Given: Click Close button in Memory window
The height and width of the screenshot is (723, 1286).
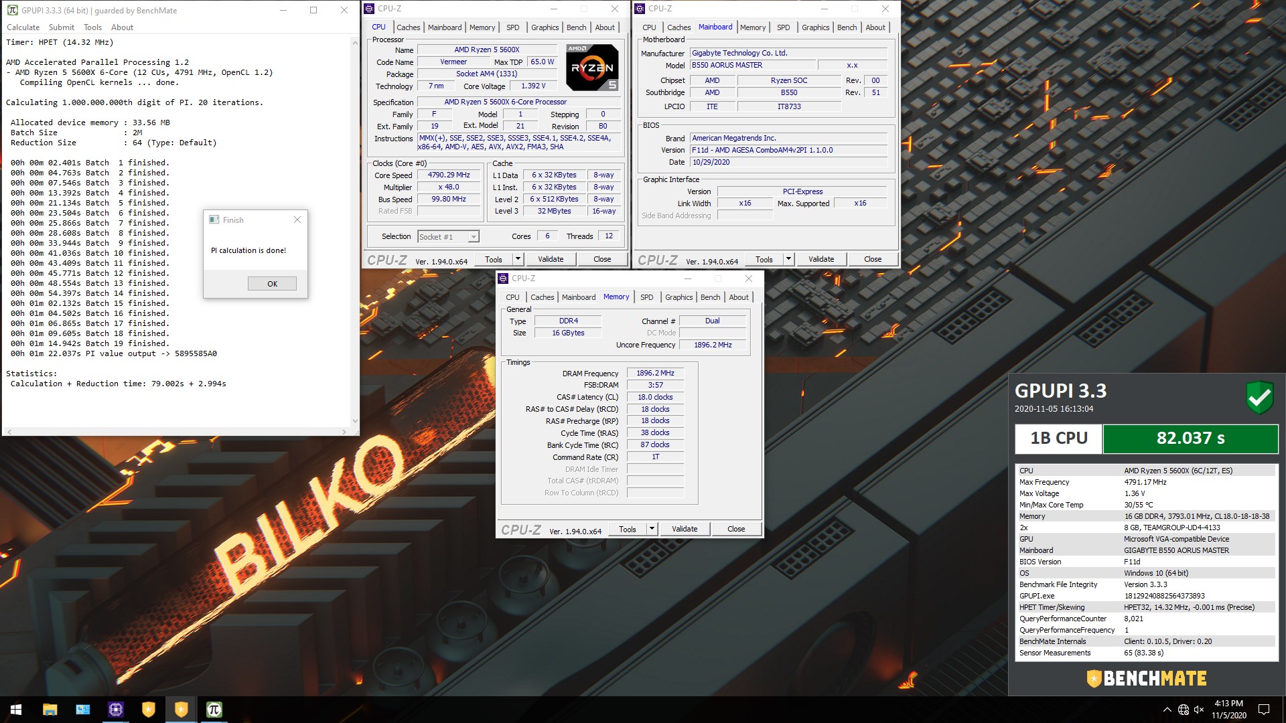Looking at the screenshot, I should (736, 529).
